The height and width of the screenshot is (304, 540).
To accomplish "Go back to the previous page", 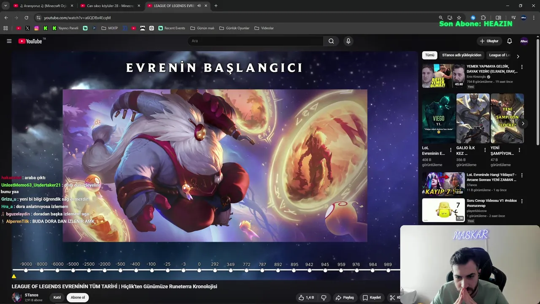I will tap(6, 18).
